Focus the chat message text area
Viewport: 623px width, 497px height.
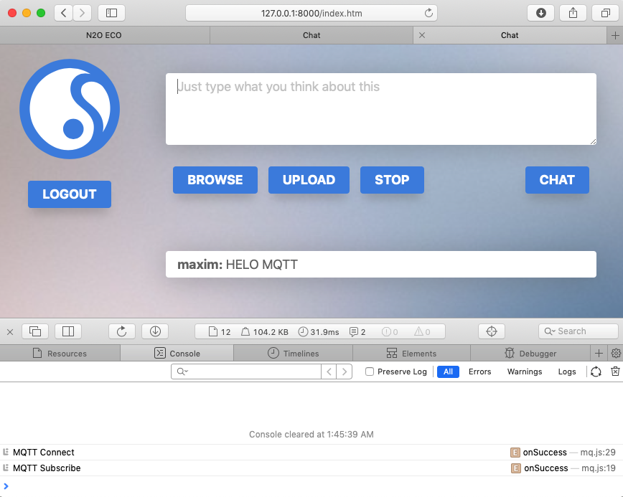pyautogui.click(x=380, y=109)
